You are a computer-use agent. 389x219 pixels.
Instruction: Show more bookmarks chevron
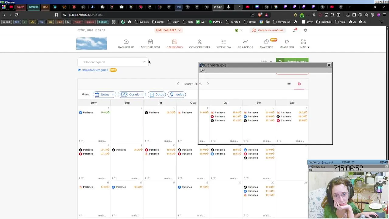pyautogui.click(x=381, y=22)
